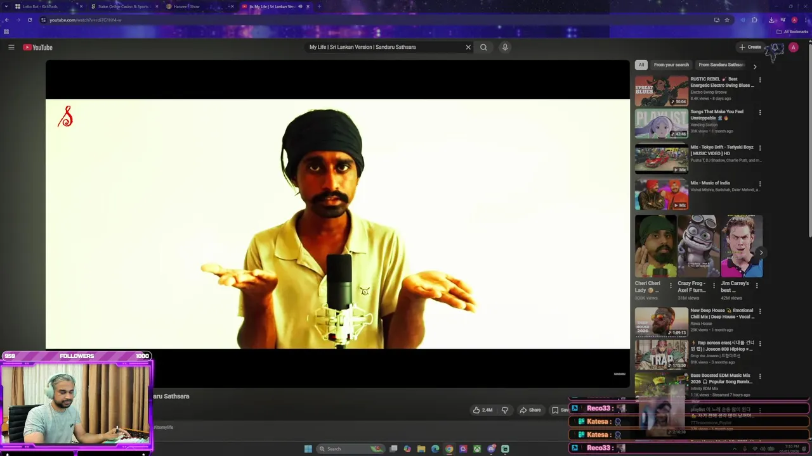Open Mix - Tokyo Drift thumbnail
This screenshot has height=456, width=812.
[x=662, y=159]
